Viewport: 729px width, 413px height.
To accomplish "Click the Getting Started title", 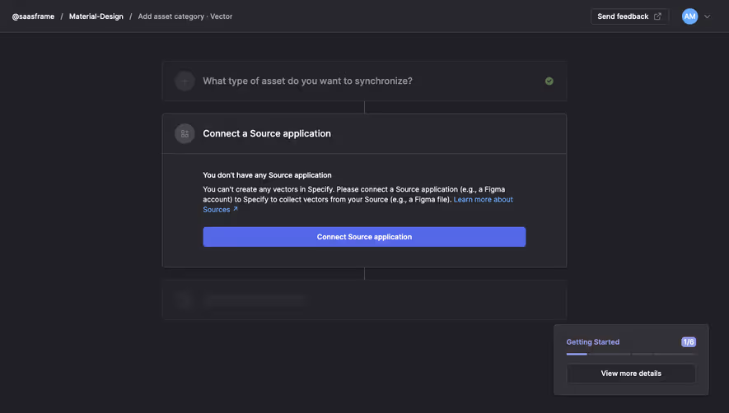I will (593, 342).
